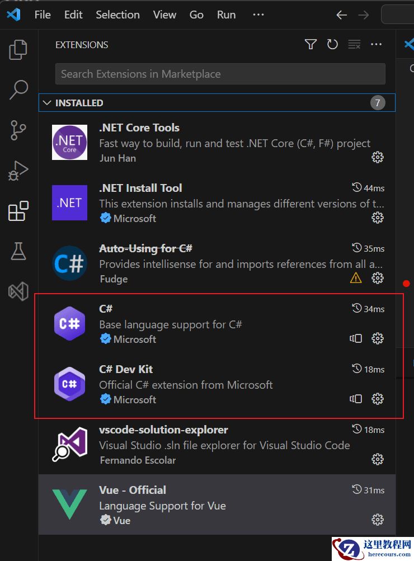Open the File menu
Viewport: 414px width, 561px height.
42,15
